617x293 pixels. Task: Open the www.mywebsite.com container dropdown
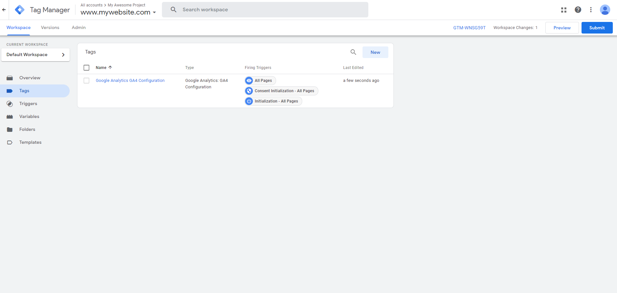point(118,12)
